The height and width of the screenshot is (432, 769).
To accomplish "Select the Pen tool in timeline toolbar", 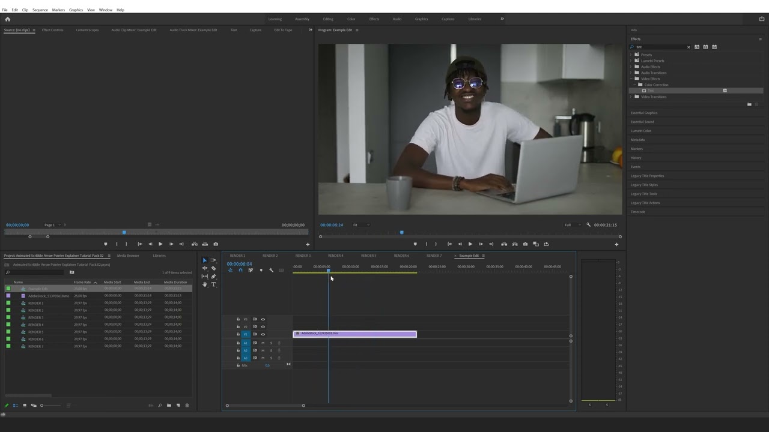I will click(213, 277).
